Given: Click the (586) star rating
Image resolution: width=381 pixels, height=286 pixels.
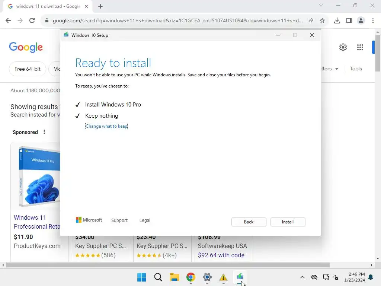Looking at the screenshot, I should click(x=95, y=255).
